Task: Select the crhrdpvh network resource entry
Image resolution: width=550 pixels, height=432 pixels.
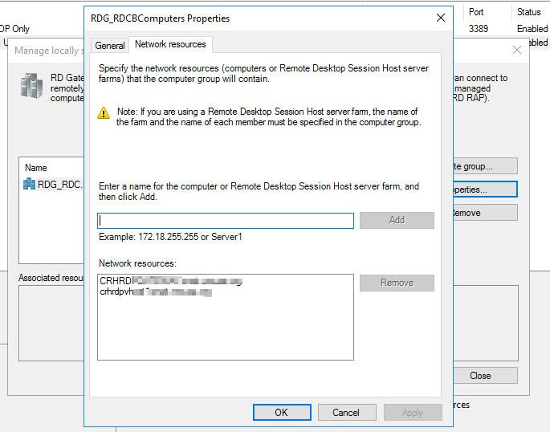Action: [x=156, y=291]
